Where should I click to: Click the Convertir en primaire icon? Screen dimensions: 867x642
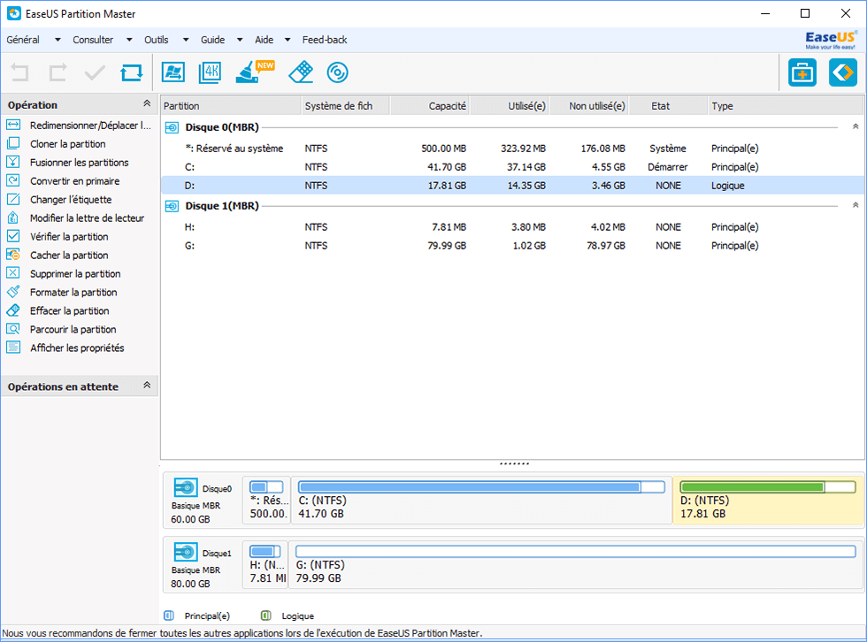pos(13,180)
